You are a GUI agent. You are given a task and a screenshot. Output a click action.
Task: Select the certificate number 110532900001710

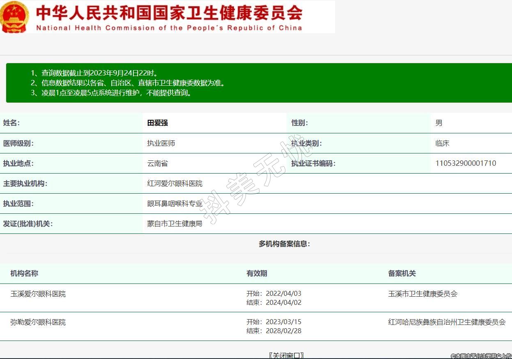pos(466,163)
